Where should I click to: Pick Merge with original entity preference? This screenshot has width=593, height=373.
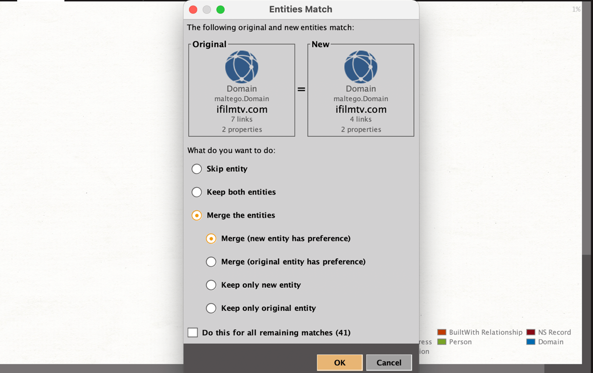point(211,262)
